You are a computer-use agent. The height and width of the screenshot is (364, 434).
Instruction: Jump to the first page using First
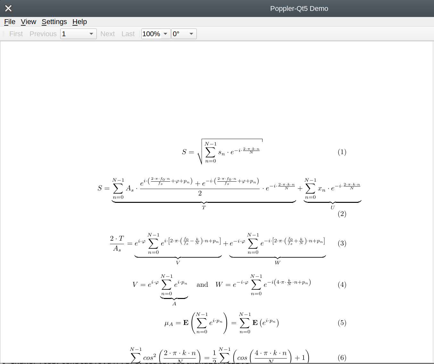coord(16,34)
